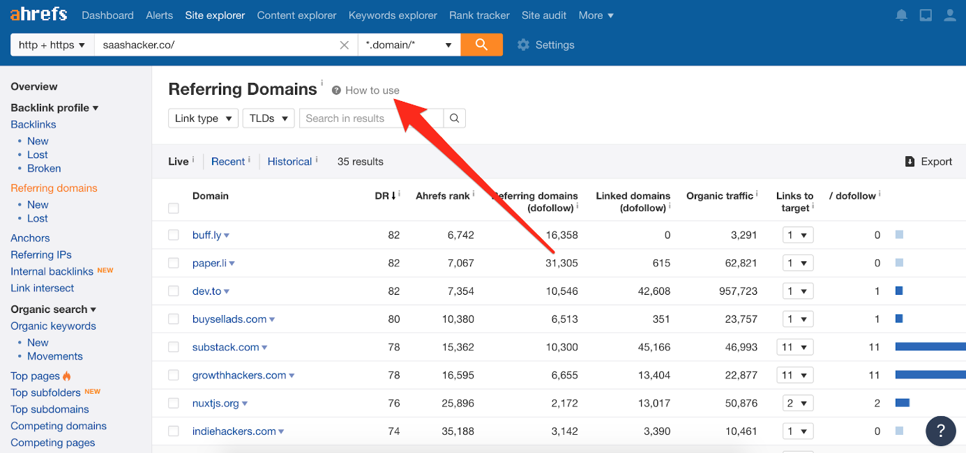Open Keywords explorer in top navigation

coord(393,15)
